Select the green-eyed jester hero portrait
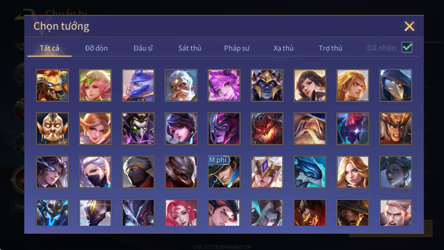 point(138,129)
